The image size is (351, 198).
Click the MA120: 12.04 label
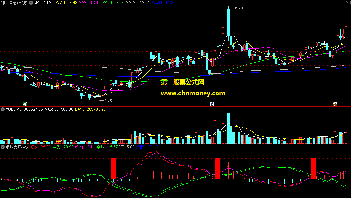[138, 3]
